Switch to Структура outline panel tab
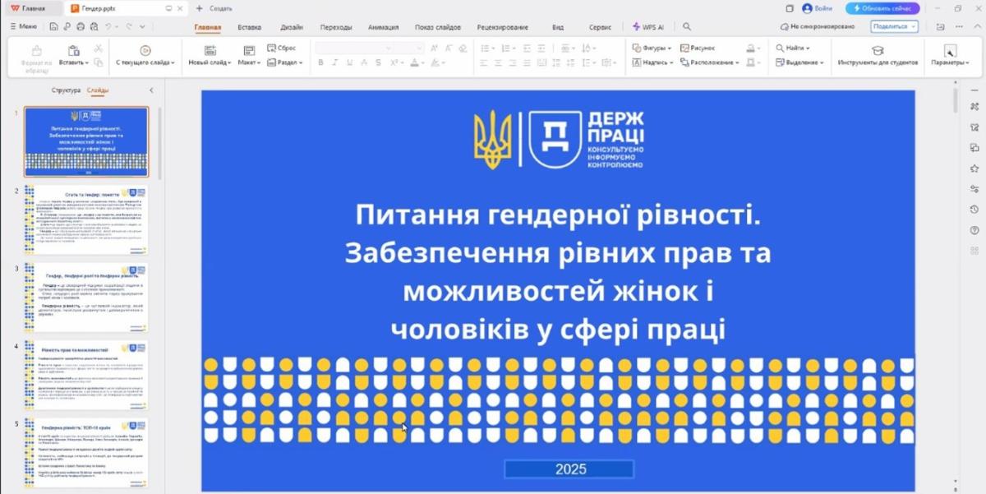 pyautogui.click(x=66, y=90)
